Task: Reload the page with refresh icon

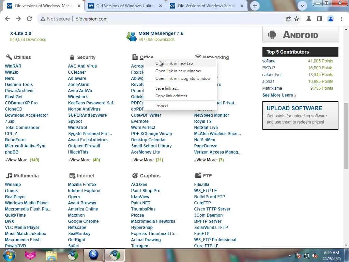Action: (x=29, y=19)
